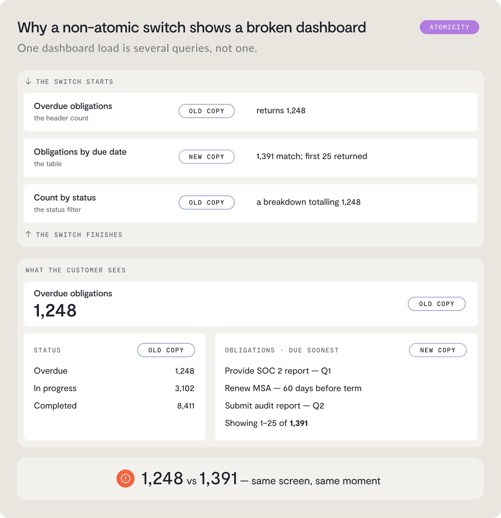Screen dimensions: 501x518
Task: Click OLD COPY pill beside the big 1,248 count
Action: 437,304
